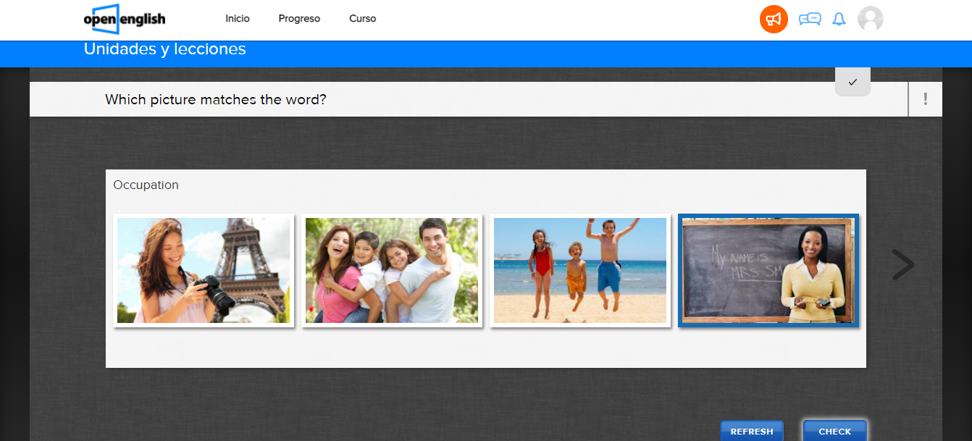Open the notifications bell
The image size is (972, 441).
(x=839, y=19)
